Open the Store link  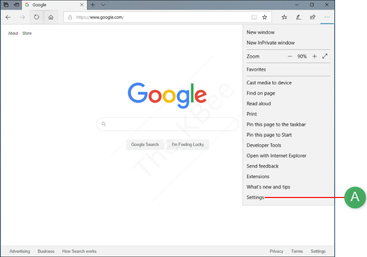coord(27,33)
